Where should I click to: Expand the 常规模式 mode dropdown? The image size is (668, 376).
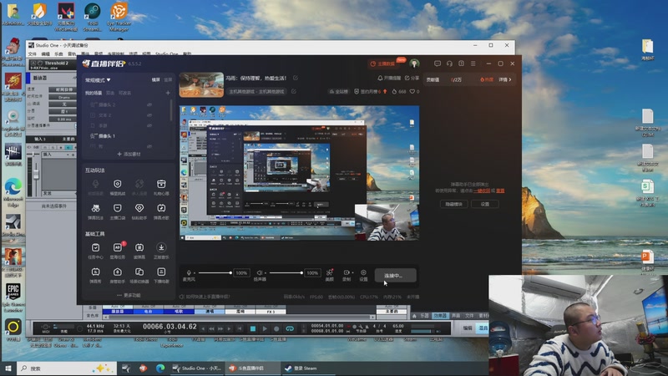tap(98, 79)
